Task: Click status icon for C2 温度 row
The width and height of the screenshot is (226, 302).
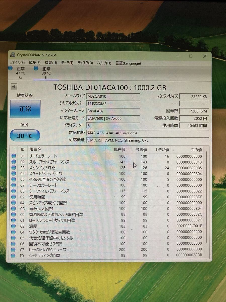Action: tap(14, 226)
